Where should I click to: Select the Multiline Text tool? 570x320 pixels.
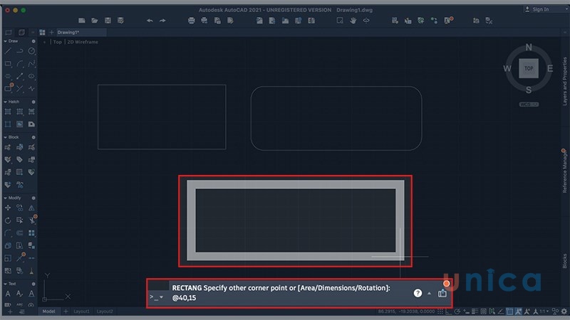[8, 294]
